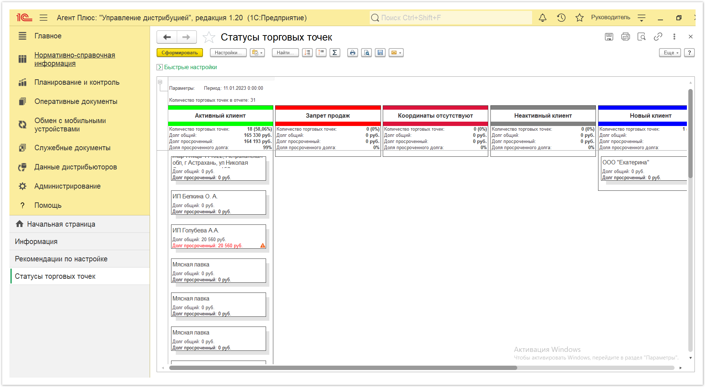Viewport: 705px width, 387px height.
Task: Click the horizontal scrollbar thumb of report
Action: 343,368
